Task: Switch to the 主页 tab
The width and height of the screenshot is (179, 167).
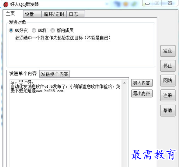Action: (13, 14)
